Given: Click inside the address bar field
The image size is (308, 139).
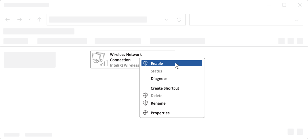Looking at the screenshot, I should (x=105, y=20).
